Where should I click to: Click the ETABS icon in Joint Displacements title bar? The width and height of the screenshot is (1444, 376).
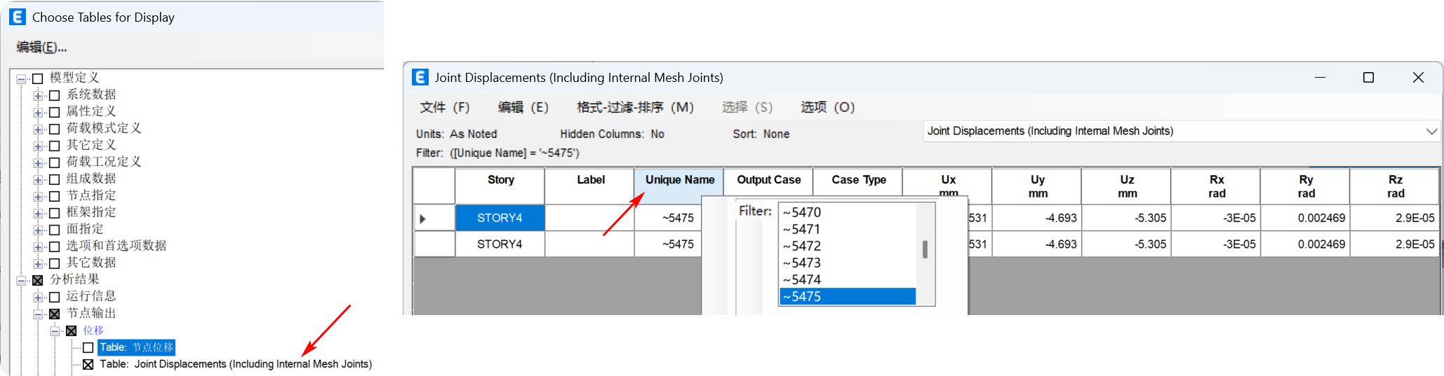pos(420,77)
